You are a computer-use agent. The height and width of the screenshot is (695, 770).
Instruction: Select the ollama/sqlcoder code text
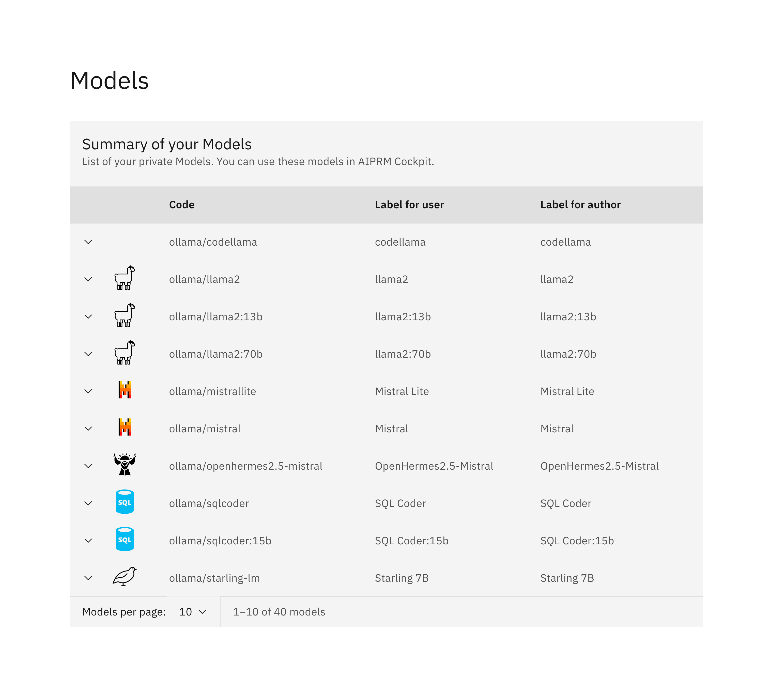(x=209, y=504)
